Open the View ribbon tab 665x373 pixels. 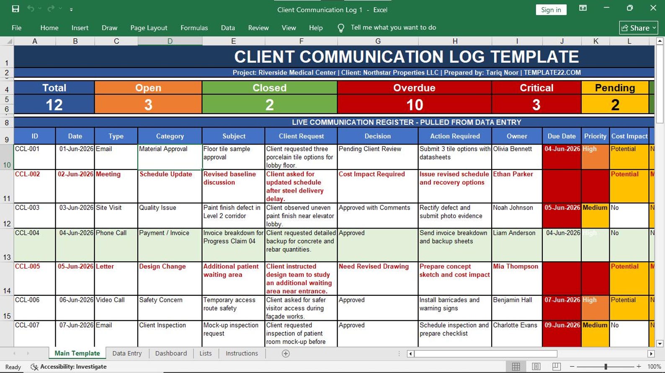coord(289,28)
